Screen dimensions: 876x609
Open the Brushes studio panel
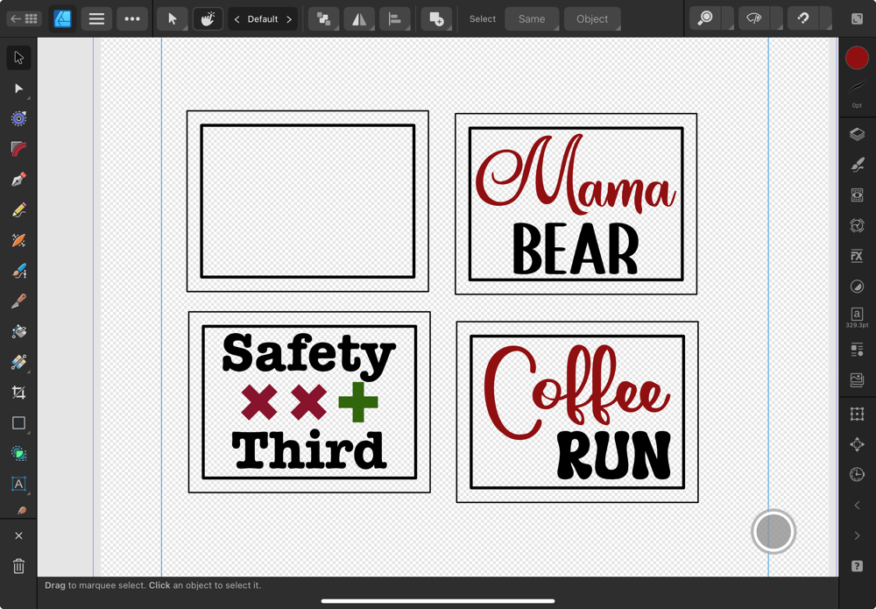857,164
